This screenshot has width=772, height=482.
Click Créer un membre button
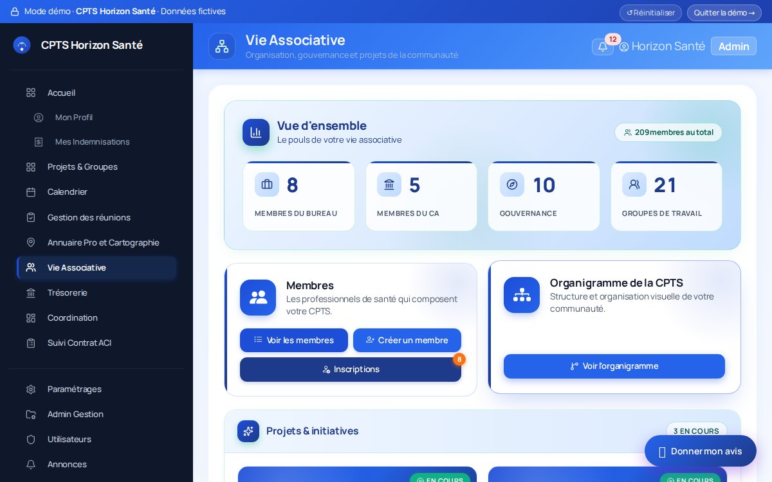coord(407,340)
